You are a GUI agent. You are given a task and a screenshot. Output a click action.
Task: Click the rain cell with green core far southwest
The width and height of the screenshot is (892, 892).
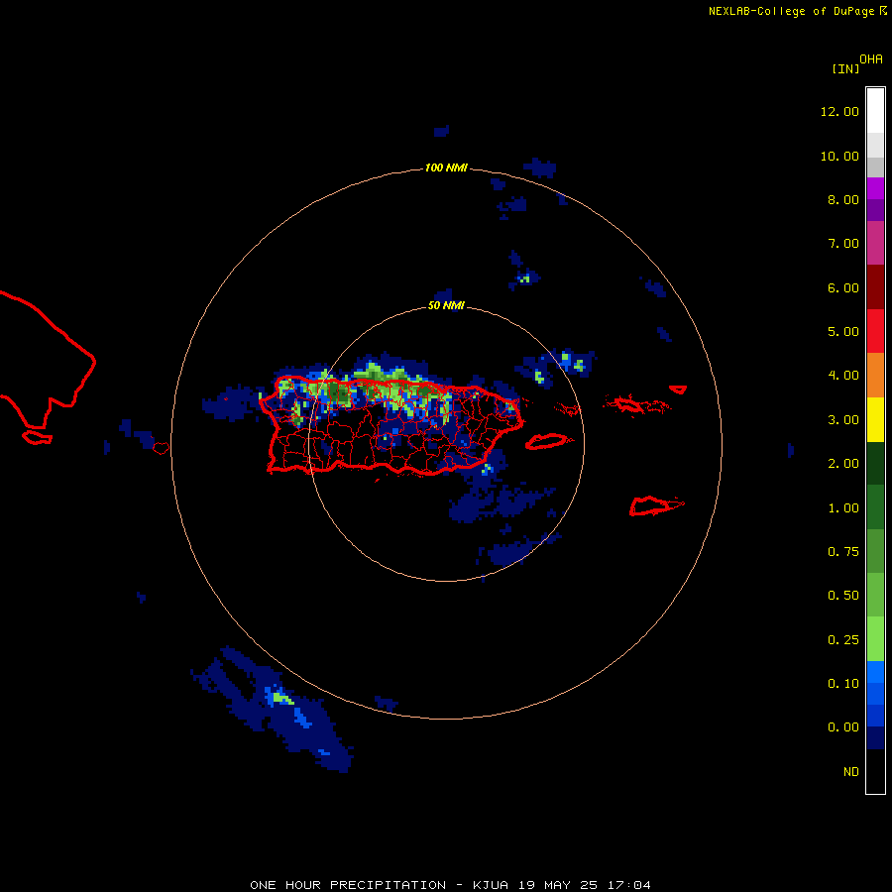tap(282, 698)
